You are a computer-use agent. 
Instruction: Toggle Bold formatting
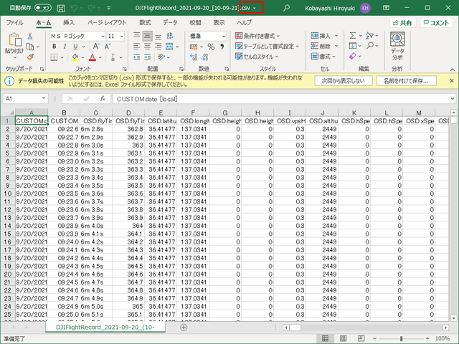click(55, 47)
